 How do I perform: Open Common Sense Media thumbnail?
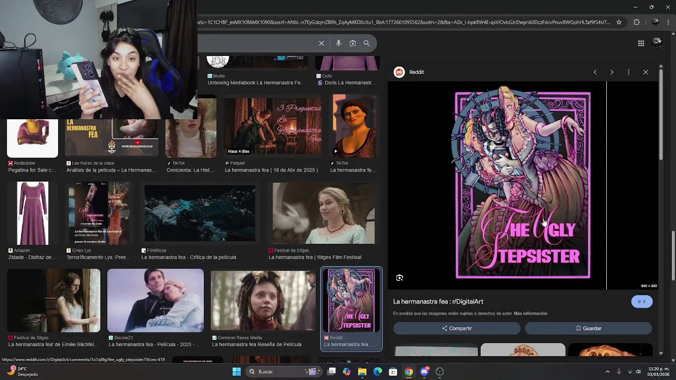(263, 301)
